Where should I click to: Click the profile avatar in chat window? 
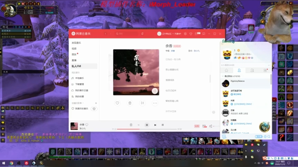(227, 55)
